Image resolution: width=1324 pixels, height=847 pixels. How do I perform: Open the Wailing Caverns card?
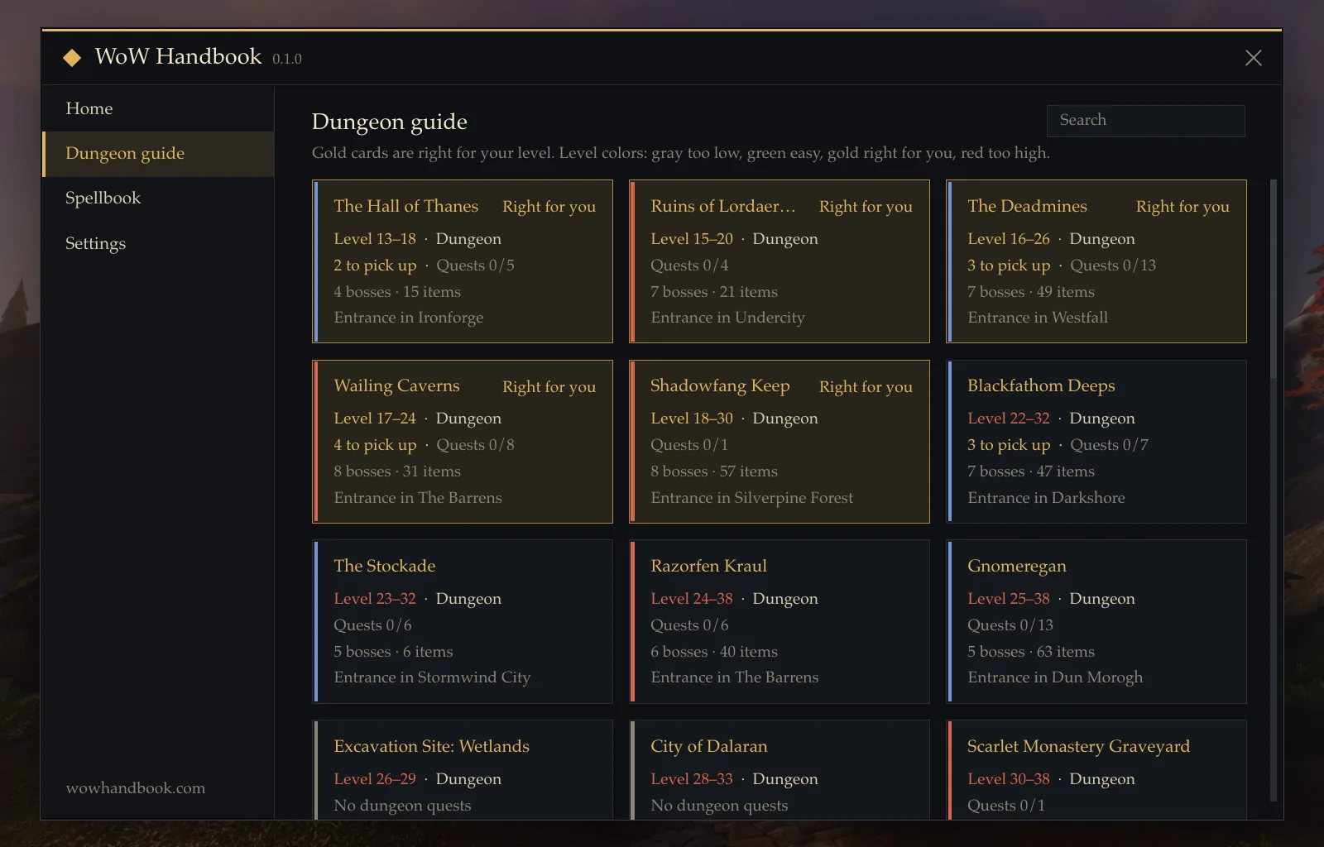click(x=463, y=441)
